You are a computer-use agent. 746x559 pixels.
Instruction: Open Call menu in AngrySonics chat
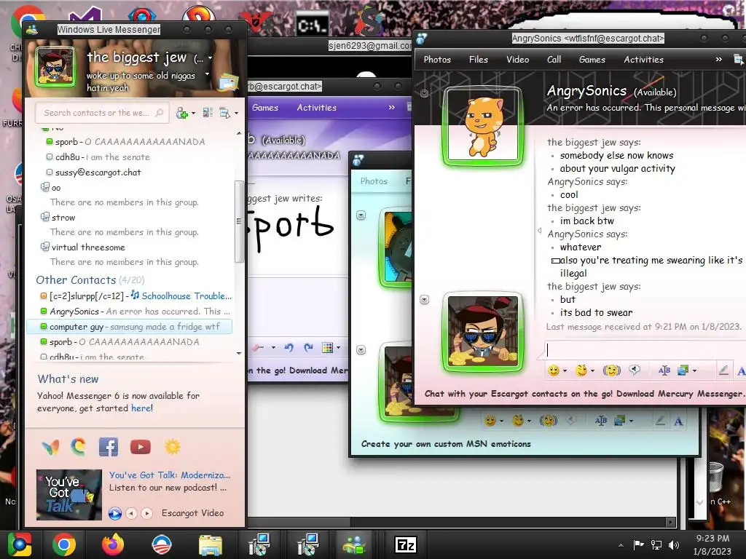click(x=554, y=60)
